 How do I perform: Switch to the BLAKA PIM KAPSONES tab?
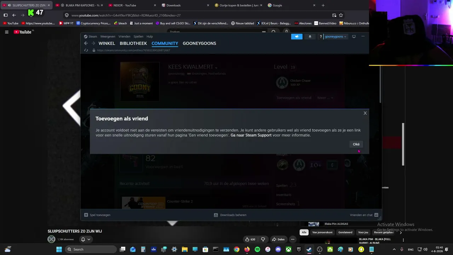point(80,5)
